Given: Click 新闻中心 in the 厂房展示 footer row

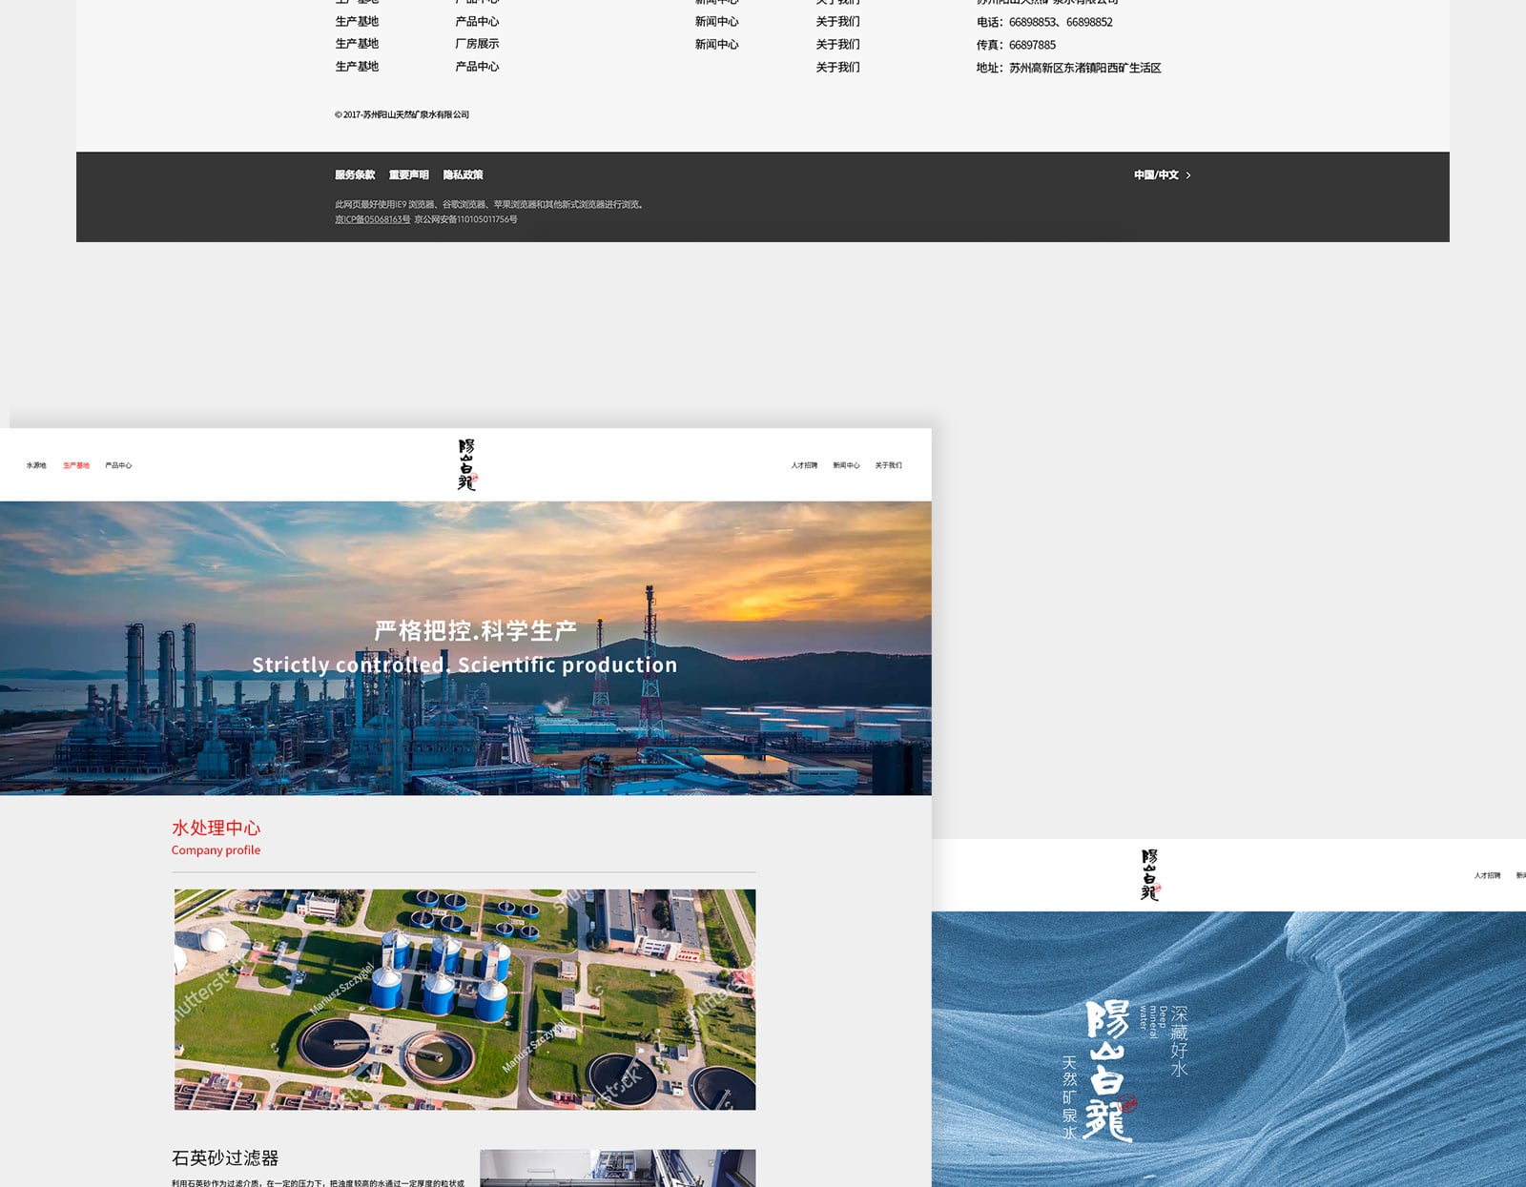Looking at the screenshot, I should click(716, 45).
